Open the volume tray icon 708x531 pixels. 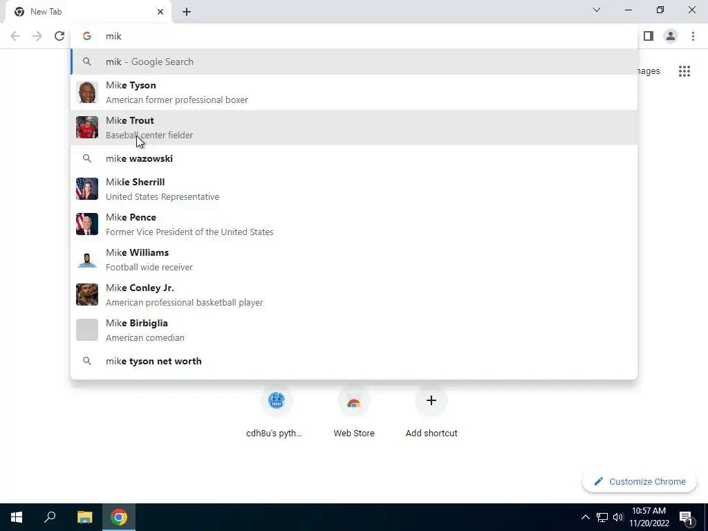[618, 517]
